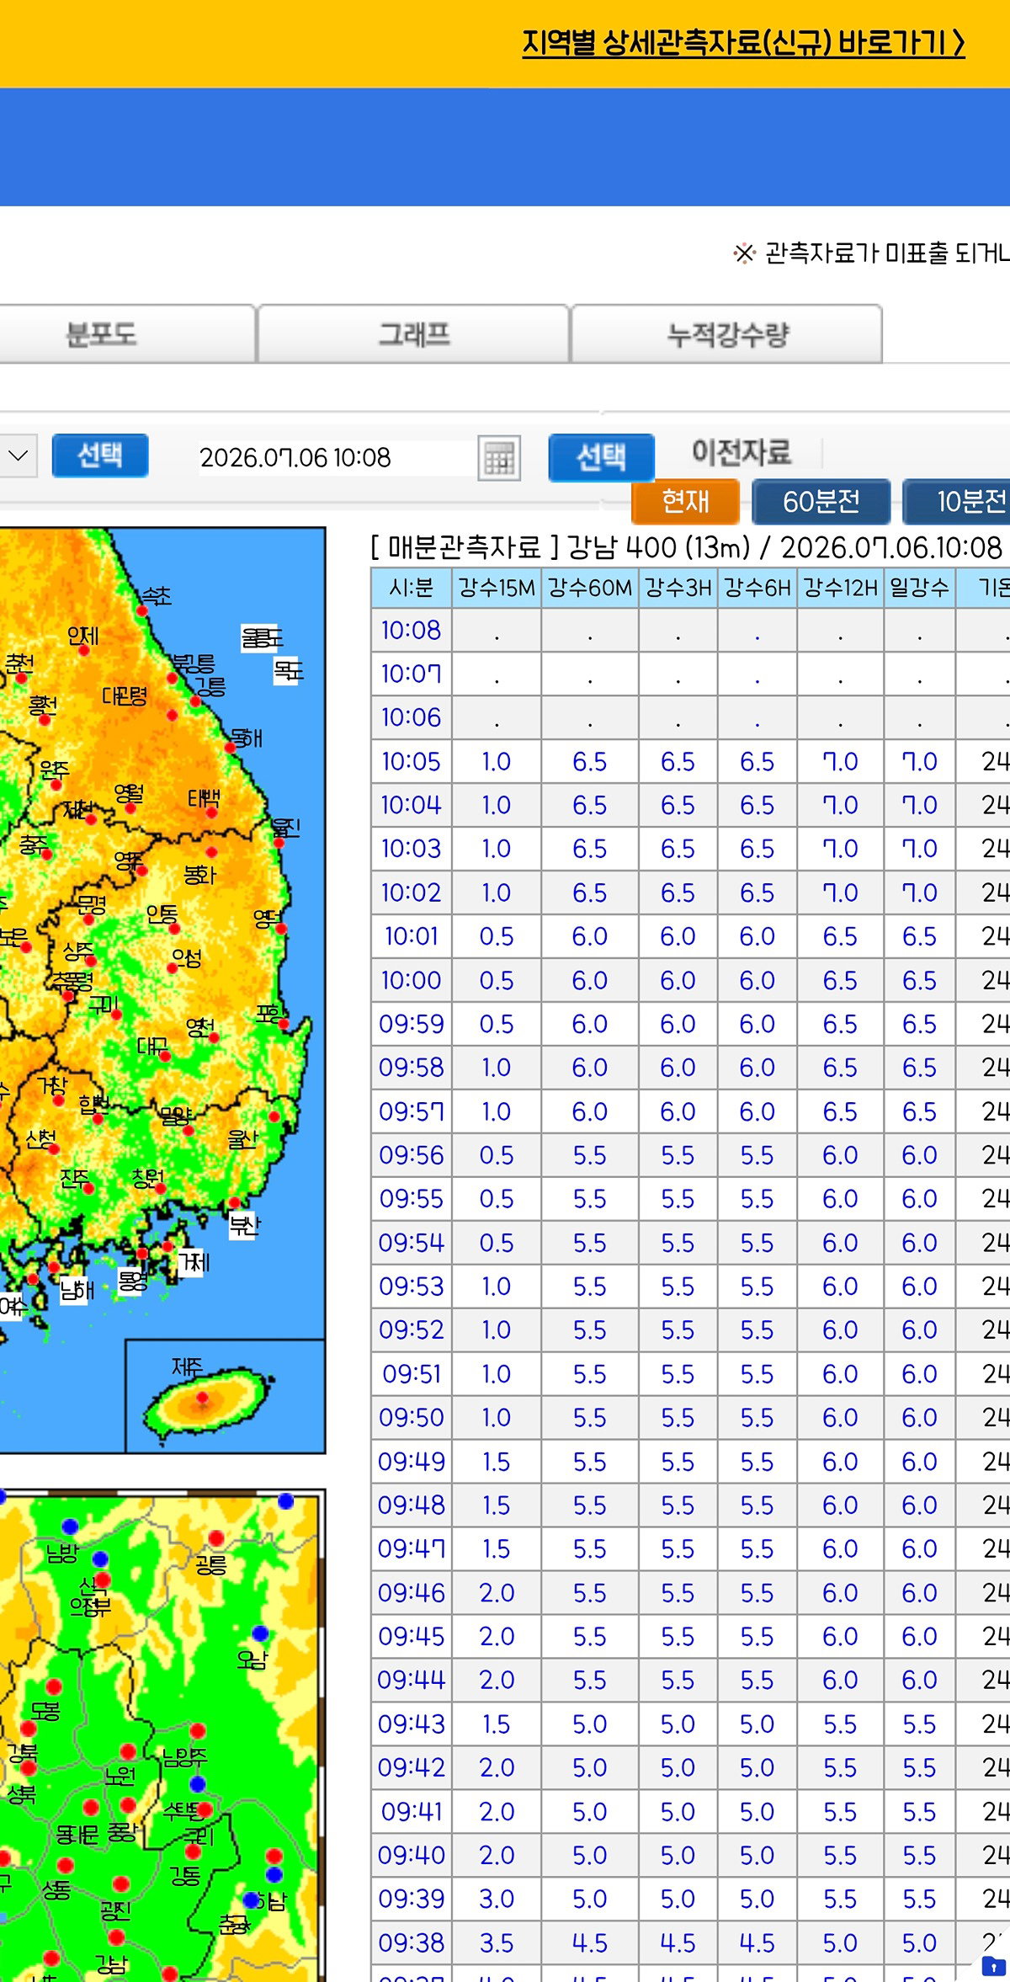Open the 누적강수량 tab
This screenshot has height=1982, width=1010.
click(727, 334)
